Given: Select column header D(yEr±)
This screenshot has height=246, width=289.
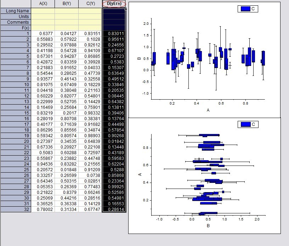Looking at the screenshot, I should click(x=114, y=4).
